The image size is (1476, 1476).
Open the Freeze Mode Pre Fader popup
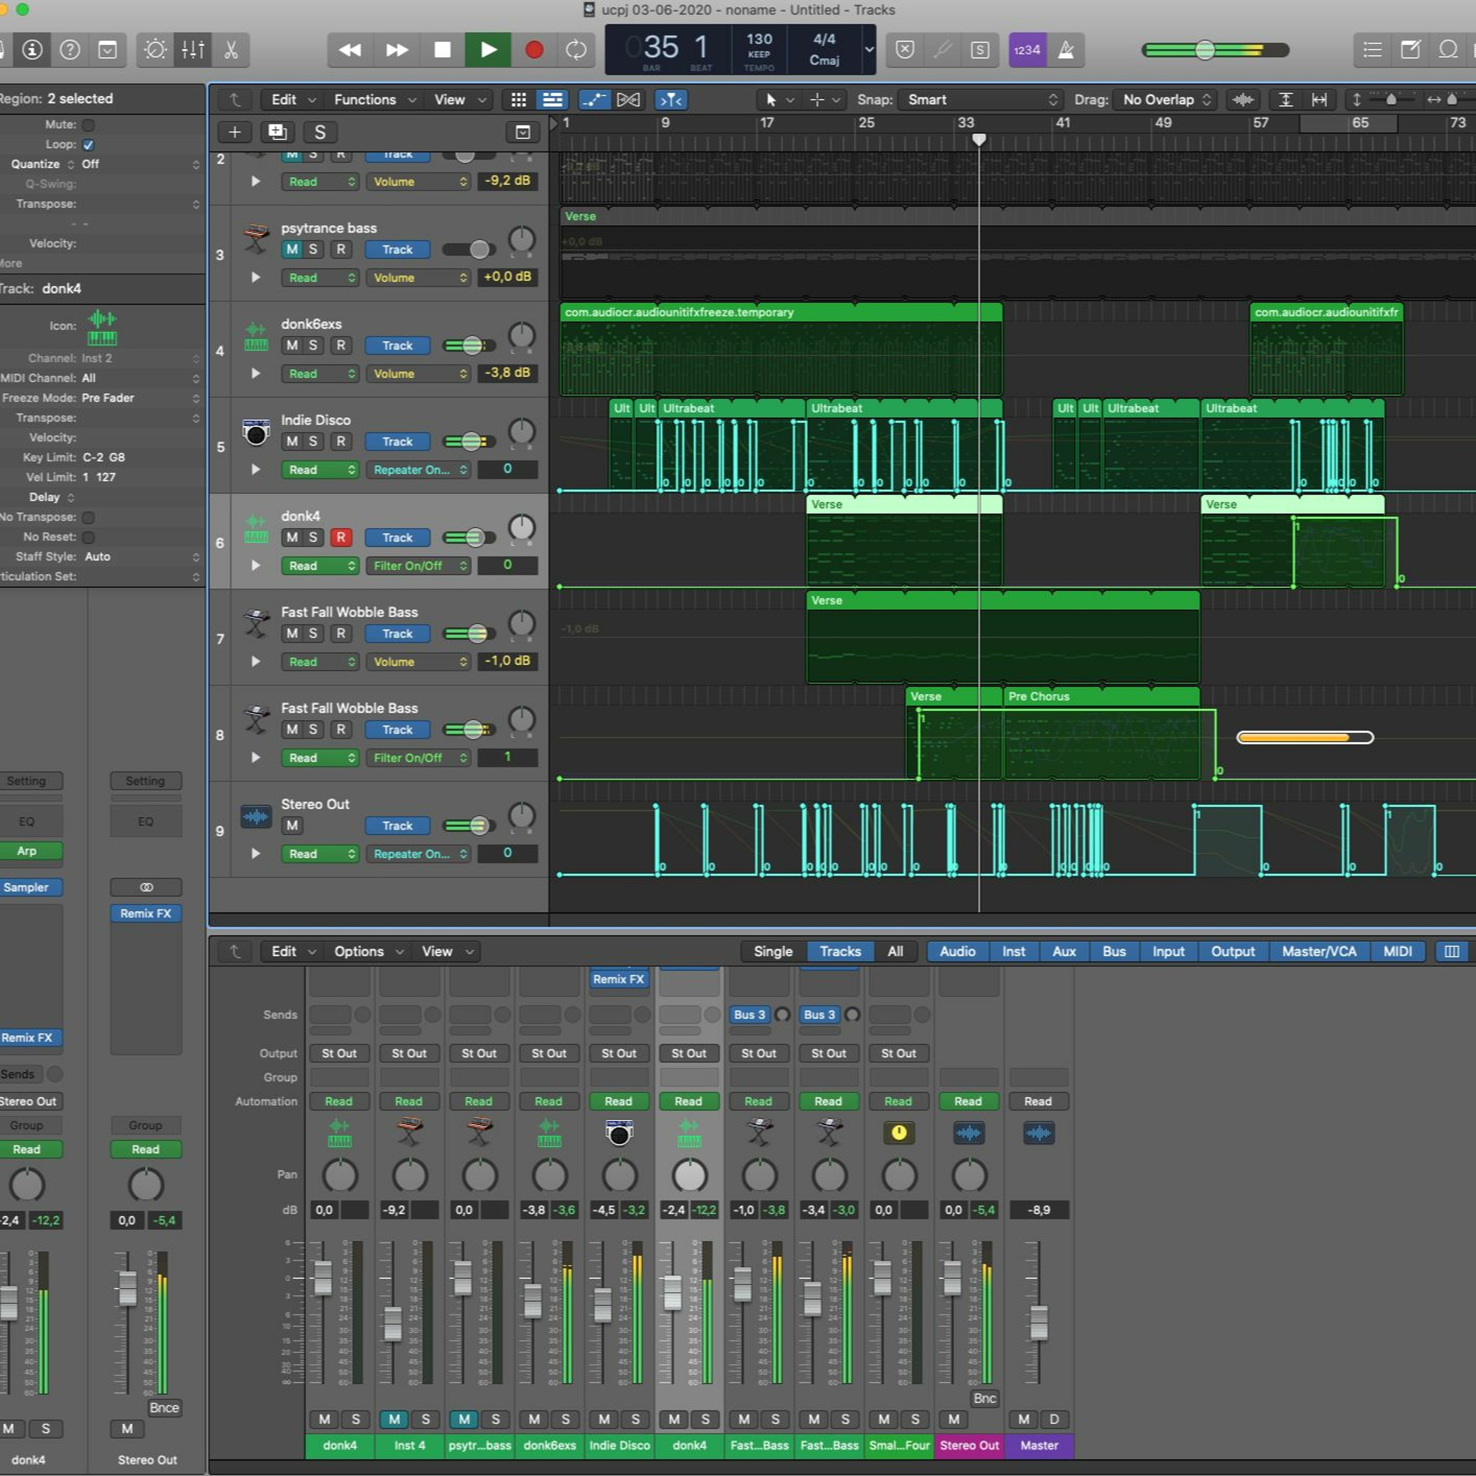point(141,398)
